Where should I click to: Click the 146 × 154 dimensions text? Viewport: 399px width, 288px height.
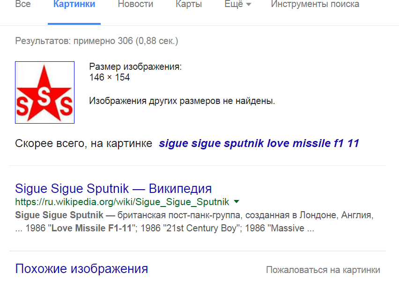point(110,77)
